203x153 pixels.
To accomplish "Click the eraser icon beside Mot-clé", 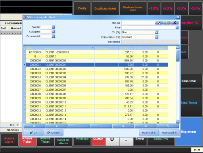I will pos(159,23).
